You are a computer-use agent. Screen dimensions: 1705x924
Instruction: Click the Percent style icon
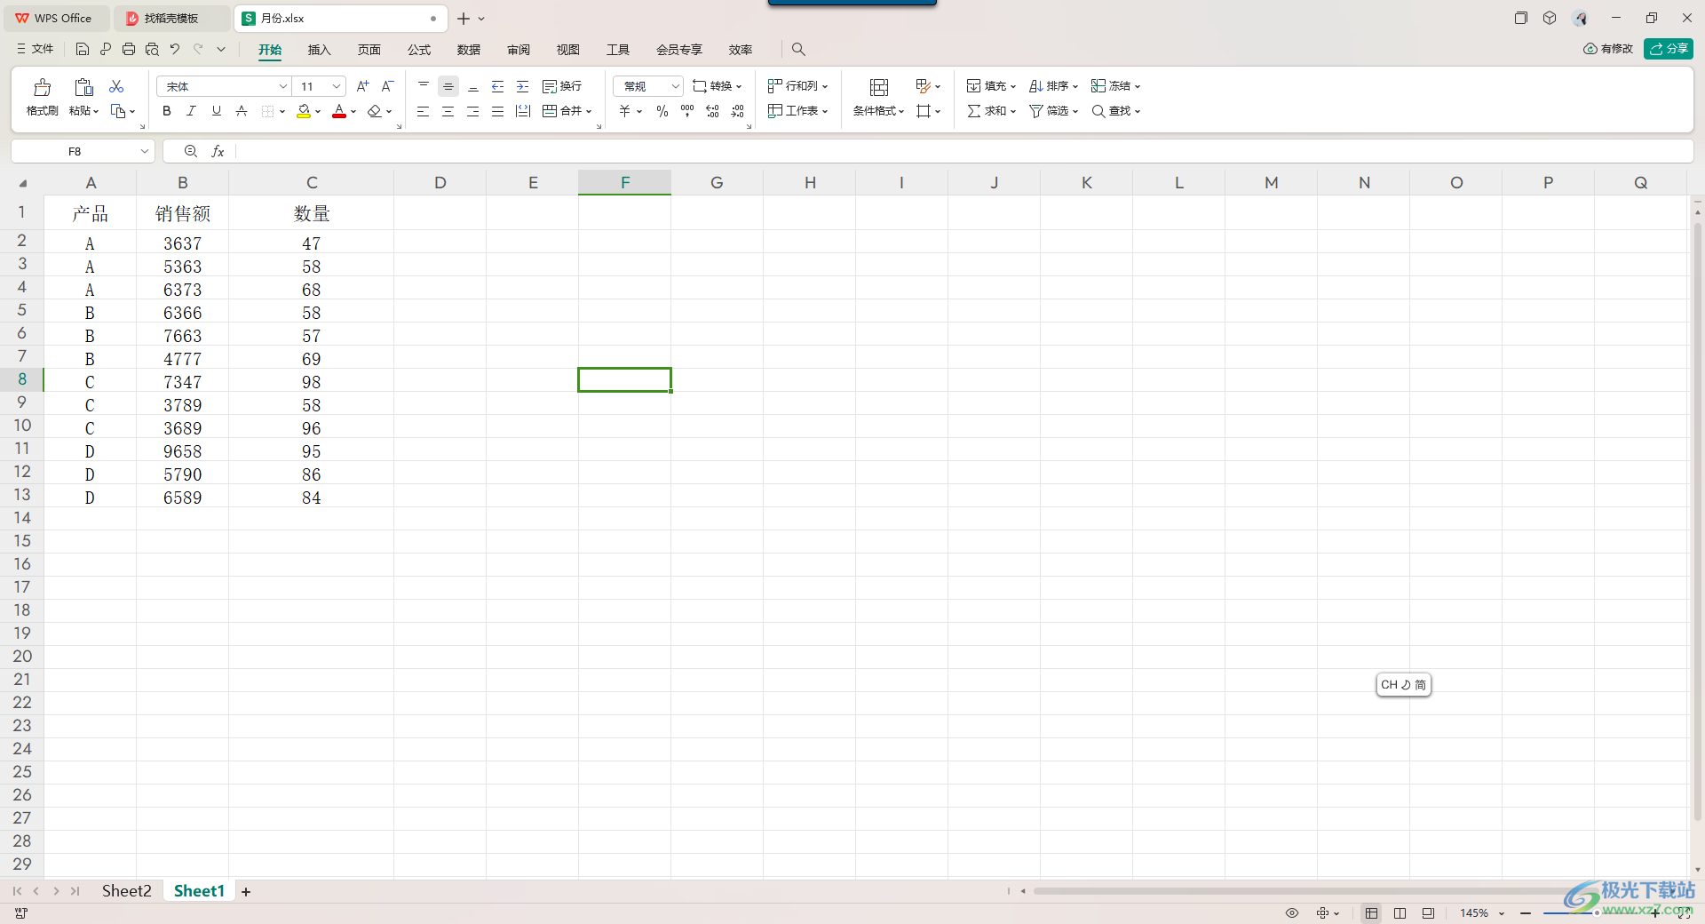pyautogui.click(x=662, y=111)
